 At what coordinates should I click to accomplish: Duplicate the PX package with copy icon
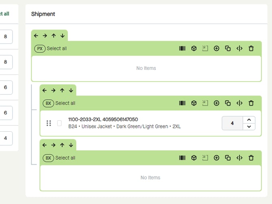pos(228,48)
